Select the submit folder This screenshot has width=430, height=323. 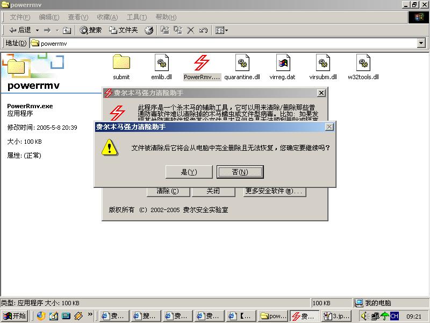[x=121, y=67]
